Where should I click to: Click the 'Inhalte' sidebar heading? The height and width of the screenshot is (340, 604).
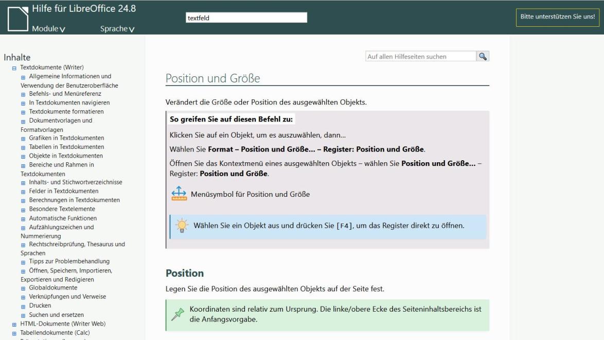tap(17, 57)
